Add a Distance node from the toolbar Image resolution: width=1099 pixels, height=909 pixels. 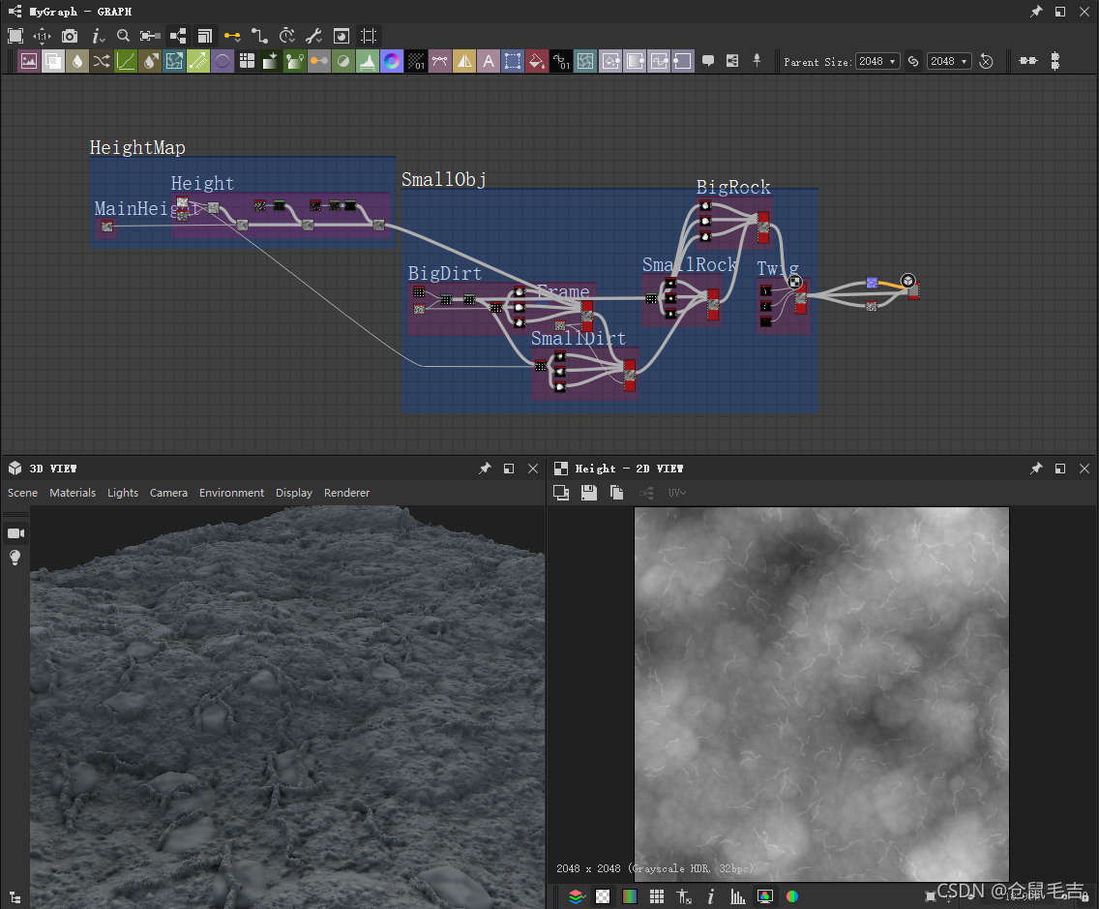point(198,61)
